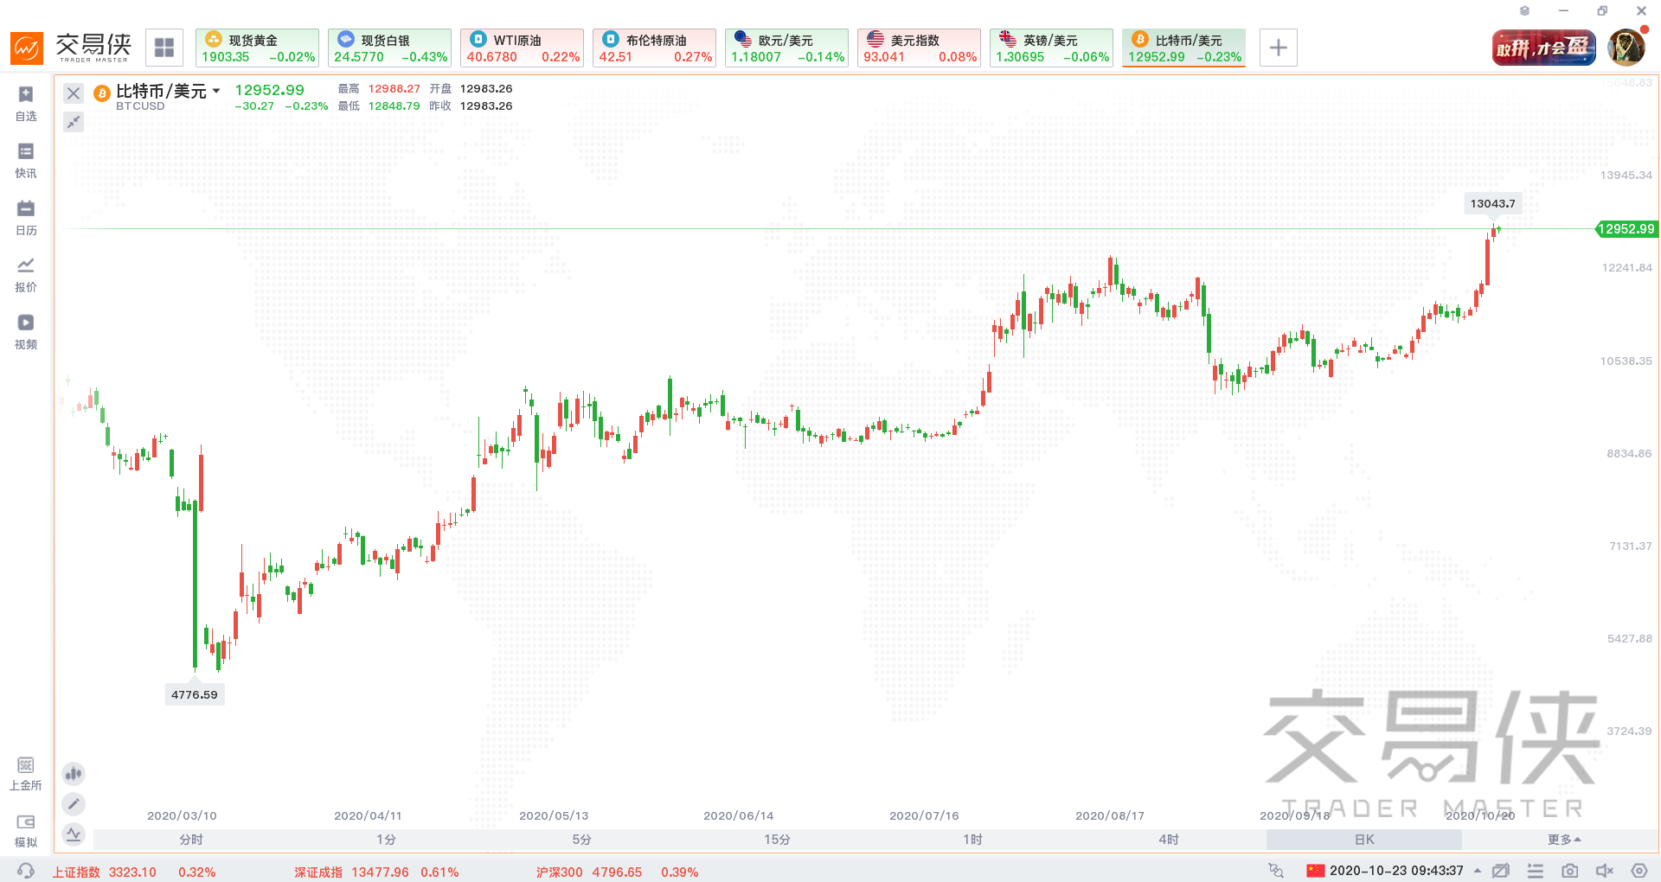Select the pencil drawing tool

[x=74, y=804]
